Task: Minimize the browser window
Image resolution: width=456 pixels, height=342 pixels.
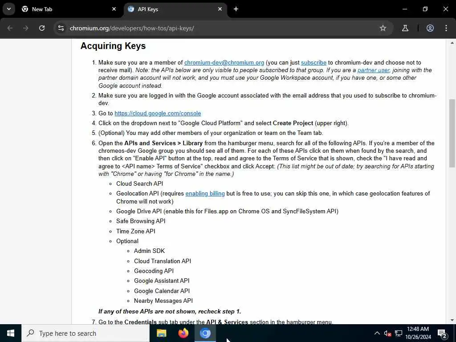Action: [404, 9]
